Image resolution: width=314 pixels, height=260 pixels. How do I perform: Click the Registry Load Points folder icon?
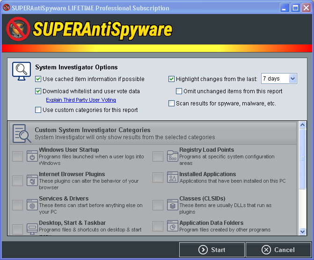tap(173, 156)
